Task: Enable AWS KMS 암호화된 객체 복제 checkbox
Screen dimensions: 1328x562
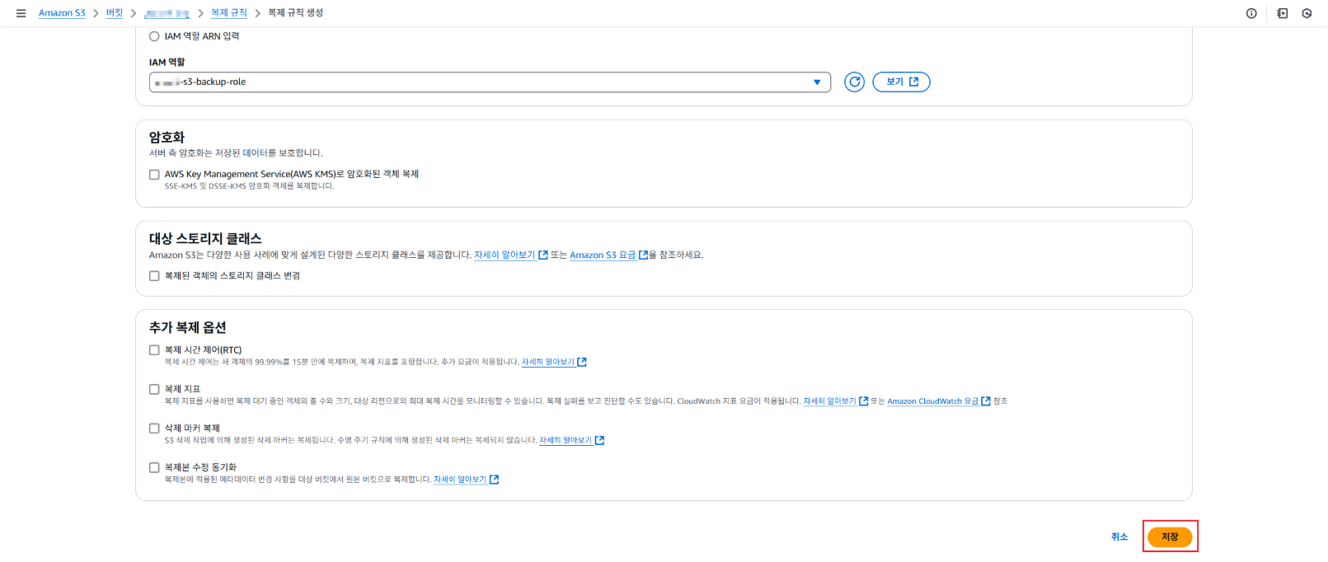Action: click(154, 175)
